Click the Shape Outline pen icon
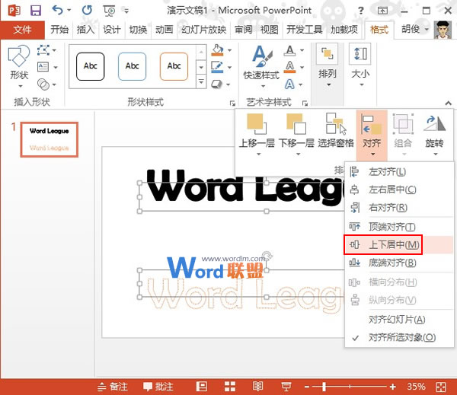 217,67
